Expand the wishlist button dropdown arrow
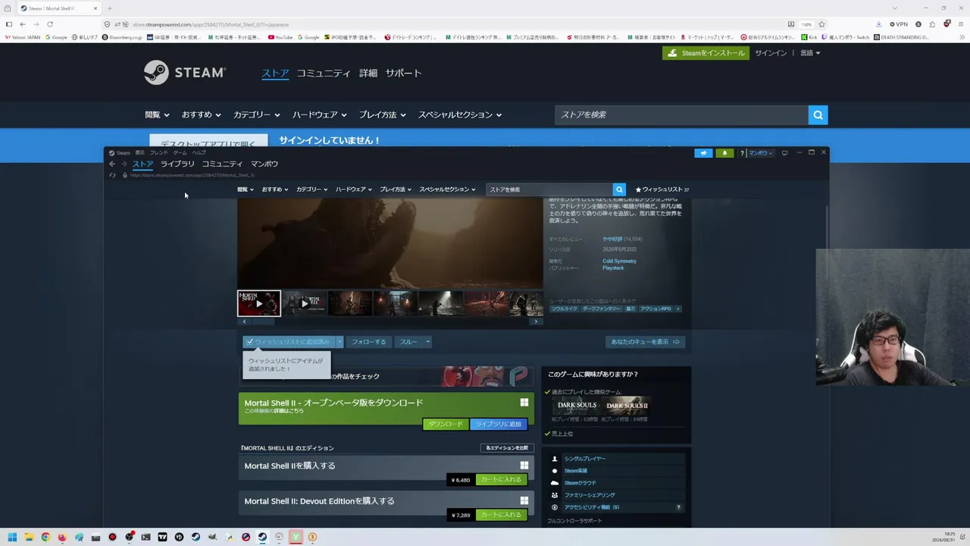 (x=339, y=342)
